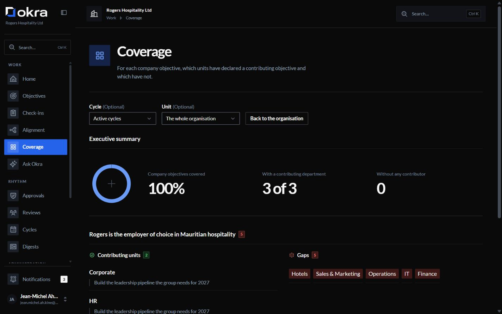Focus the sidebar Search field
Image resolution: width=502 pixels, height=314 pixels.
pyautogui.click(x=37, y=47)
